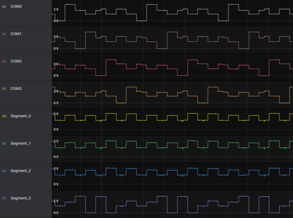293x218 pixels.
Task: Click the A3 channel identifier
Action: (4, 88)
